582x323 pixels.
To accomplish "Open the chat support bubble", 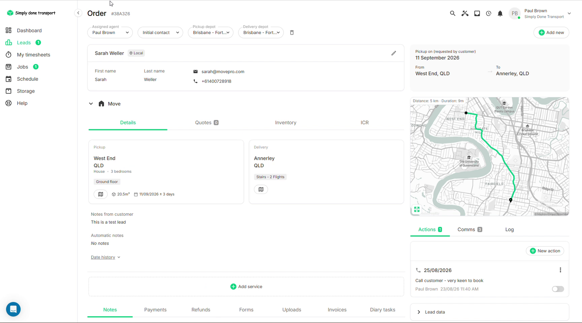I will pyautogui.click(x=13, y=309).
